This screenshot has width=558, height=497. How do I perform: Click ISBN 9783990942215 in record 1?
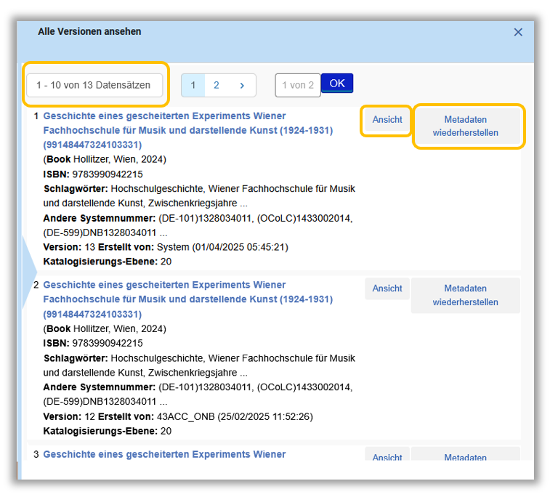(x=93, y=174)
